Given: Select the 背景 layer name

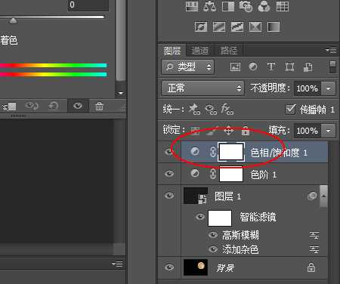Looking at the screenshot, I should coord(225,267).
